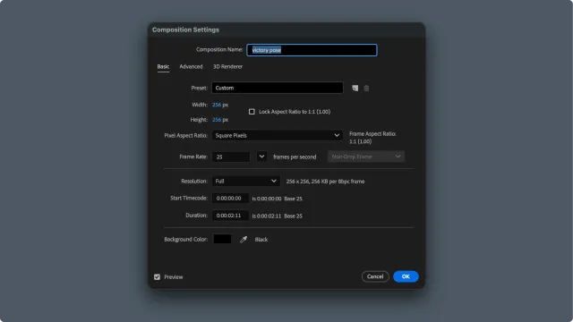Image resolution: width=573 pixels, height=322 pixels.
Task: Click the '256 x 256, 256 KB per 8bpc frame' text
Action: 325,182
